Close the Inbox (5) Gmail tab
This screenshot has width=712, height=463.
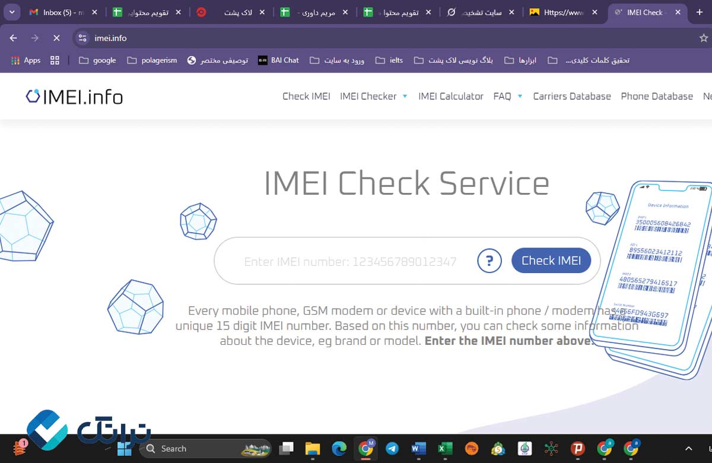[x=94, y=12]
